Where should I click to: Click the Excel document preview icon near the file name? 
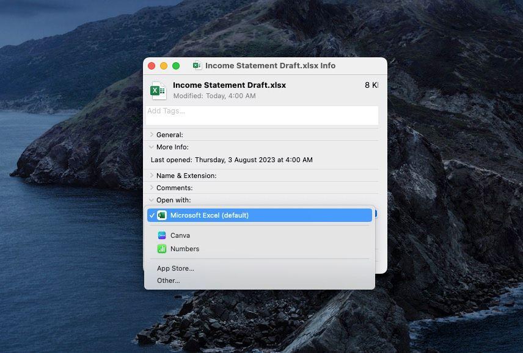click(158, 90)
